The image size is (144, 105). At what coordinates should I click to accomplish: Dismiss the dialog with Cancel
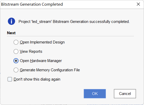pos(125,94)
